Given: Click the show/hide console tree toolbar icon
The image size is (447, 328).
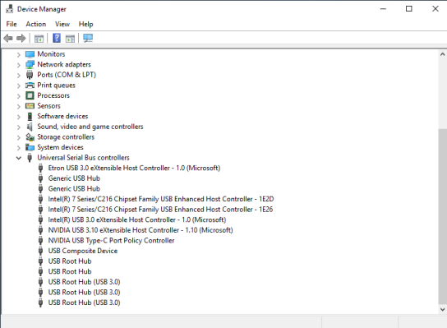Looking at the screenshot, I should (x=39, y=38).
